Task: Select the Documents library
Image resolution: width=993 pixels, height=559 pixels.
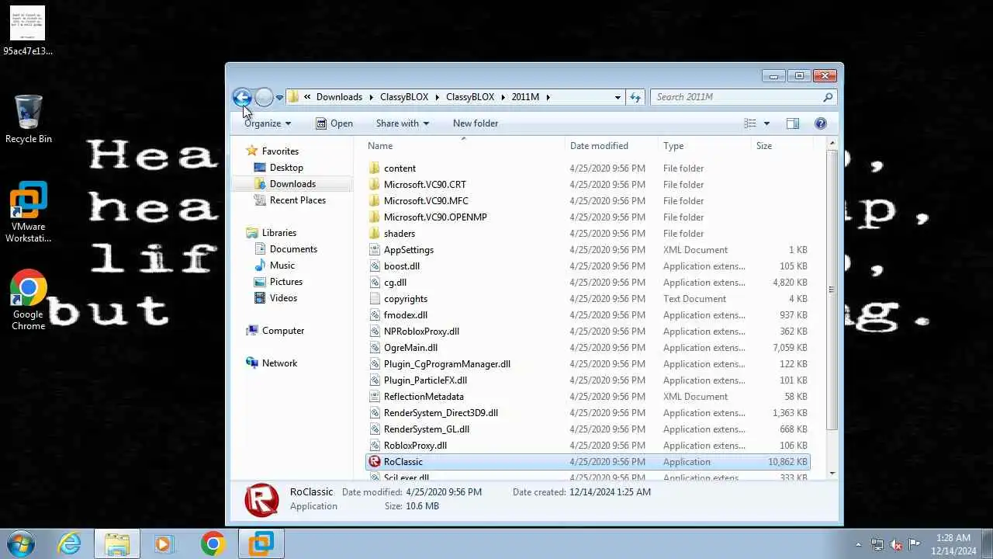Action: click(293, 249)
